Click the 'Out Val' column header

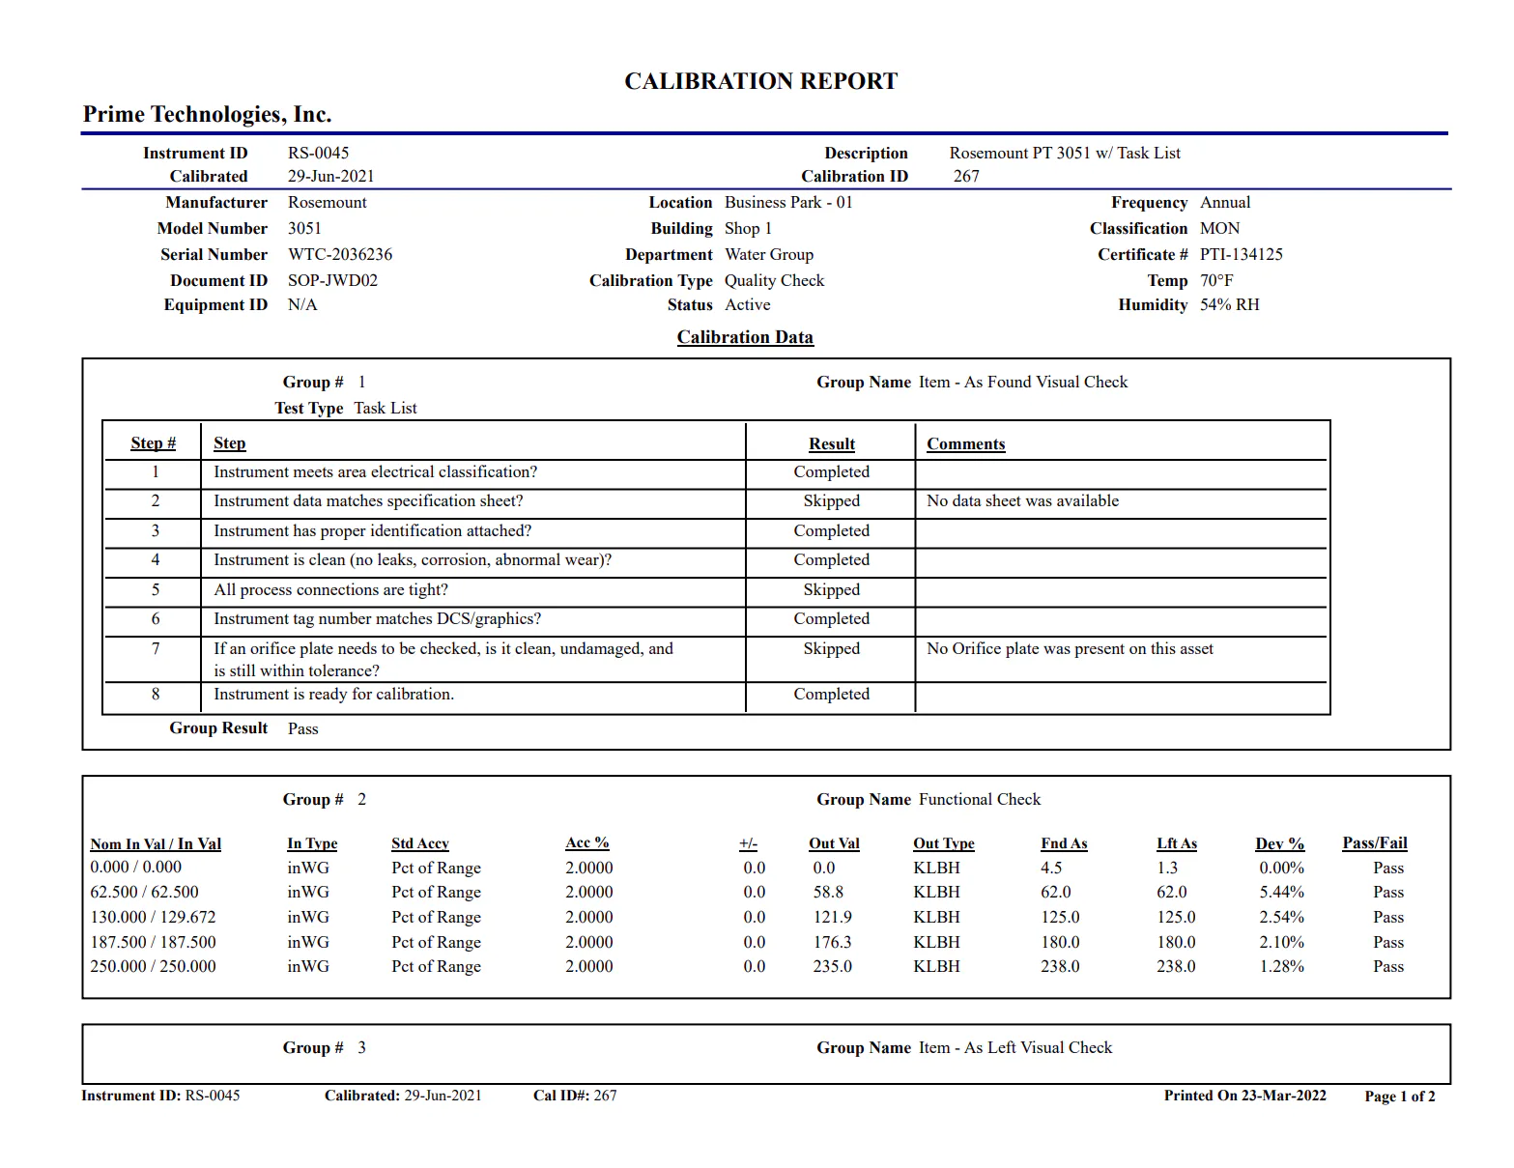(834, 843)
